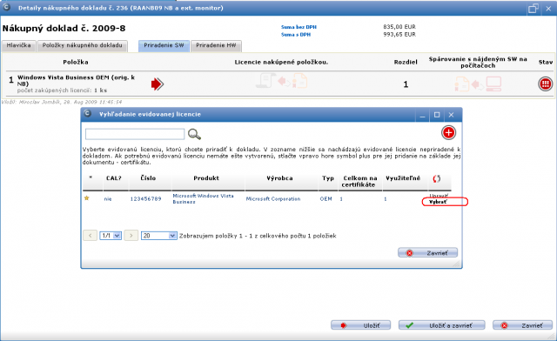Click the 835,00 EUR amount
The height and width of the screenshot is (341, 557).
coord(399,27)
